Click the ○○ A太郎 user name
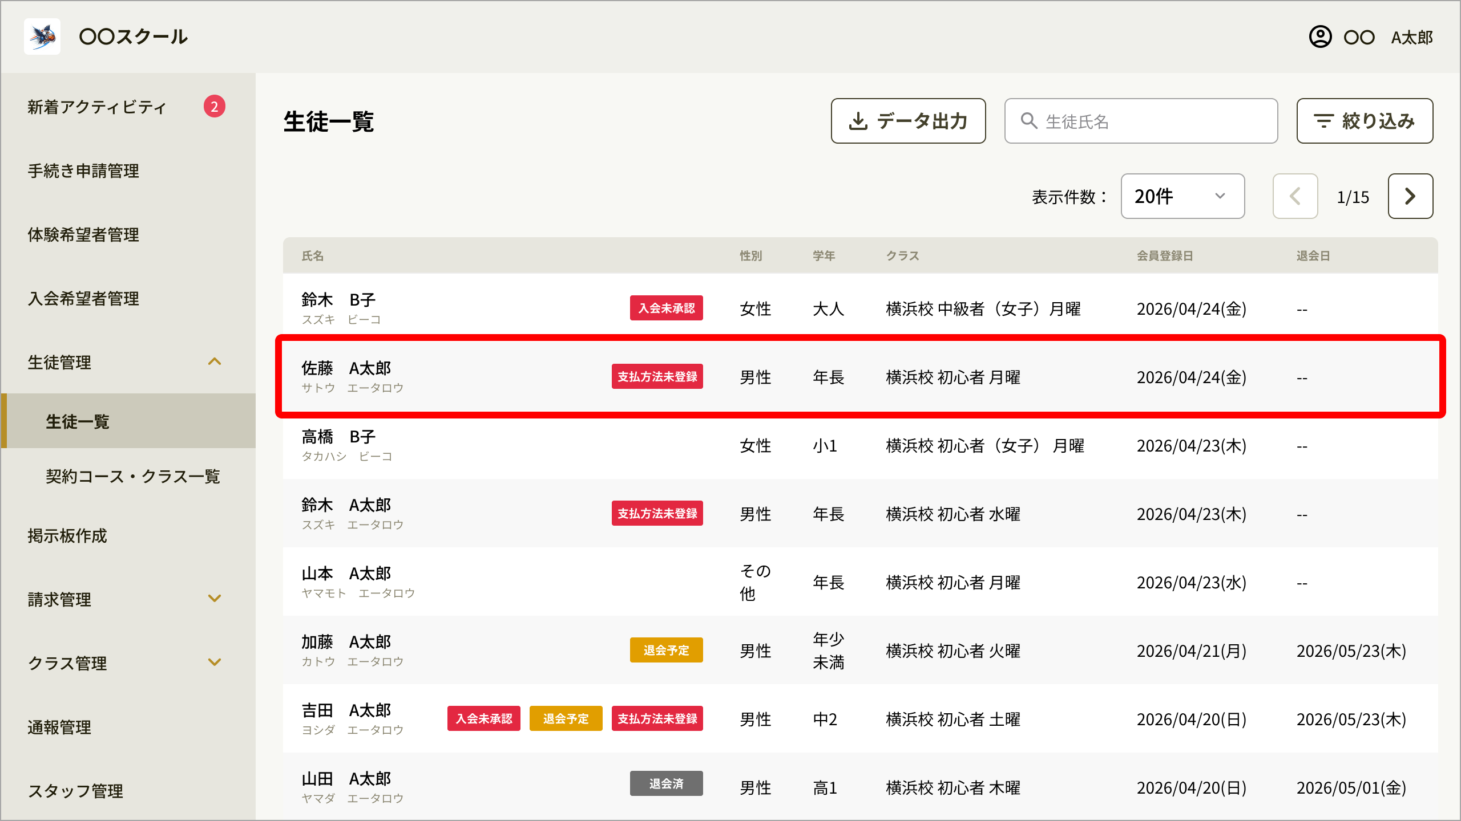The image size is (1461, 821). tap(1389, 38)
